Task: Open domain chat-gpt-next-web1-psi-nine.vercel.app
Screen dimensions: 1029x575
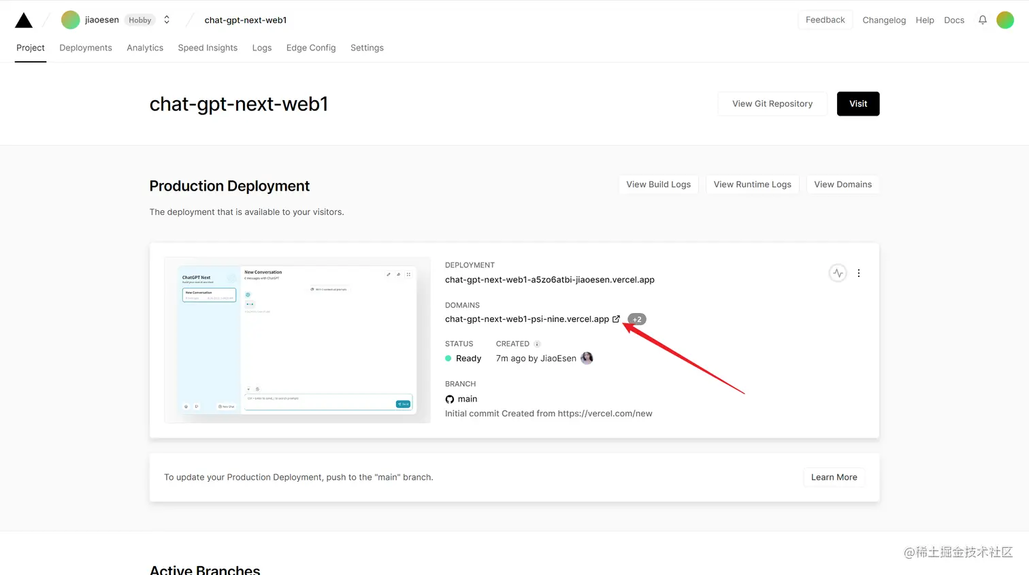Action: [x=527, y=319]
